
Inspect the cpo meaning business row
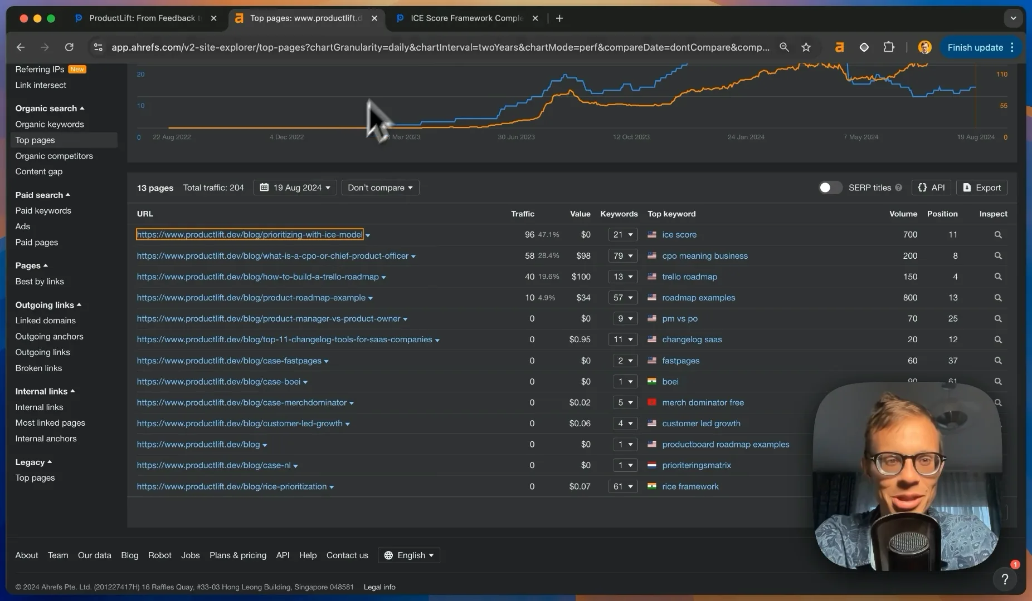(997, 256)
